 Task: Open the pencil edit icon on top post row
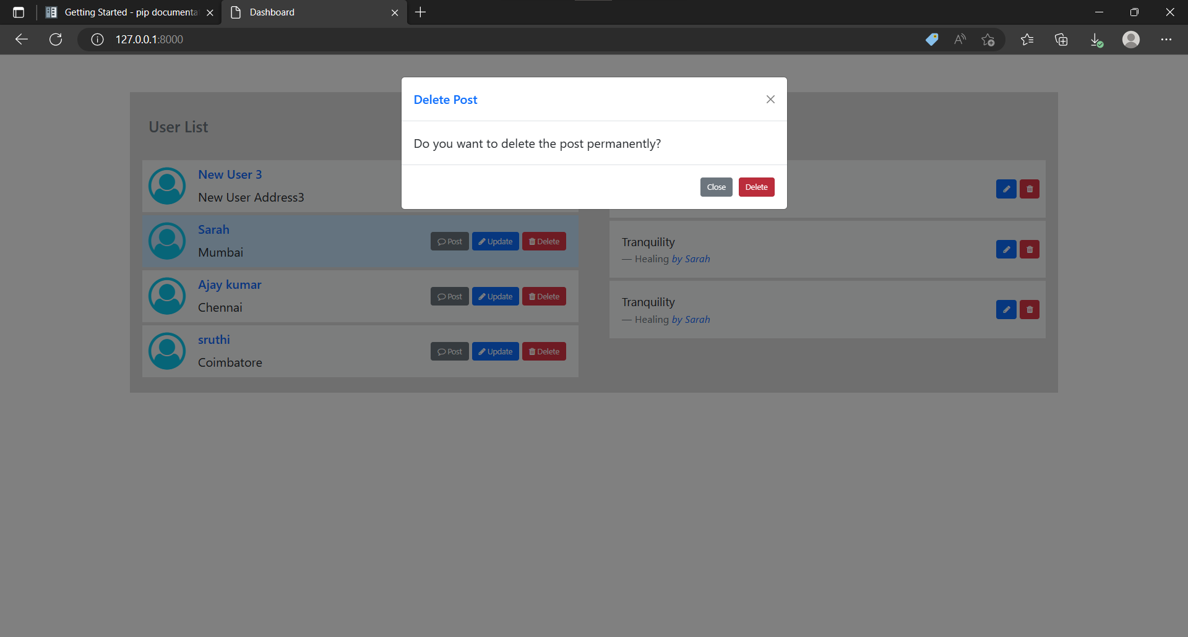1005,189
